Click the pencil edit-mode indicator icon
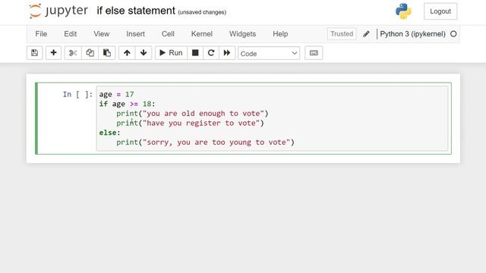Screen dimensions: 486x273 (366, 33)
